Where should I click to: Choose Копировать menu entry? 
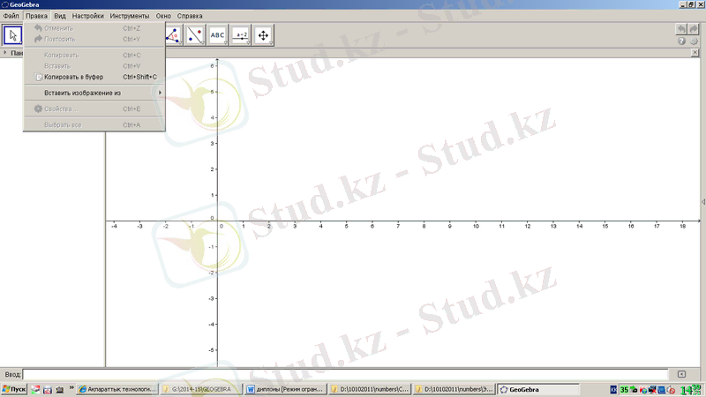(x=94, y=56)
